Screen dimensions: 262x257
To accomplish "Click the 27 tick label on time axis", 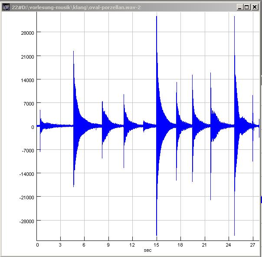I will [x=252, y=245].
